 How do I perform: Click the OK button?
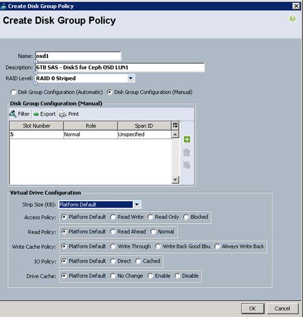click(253, 309)
